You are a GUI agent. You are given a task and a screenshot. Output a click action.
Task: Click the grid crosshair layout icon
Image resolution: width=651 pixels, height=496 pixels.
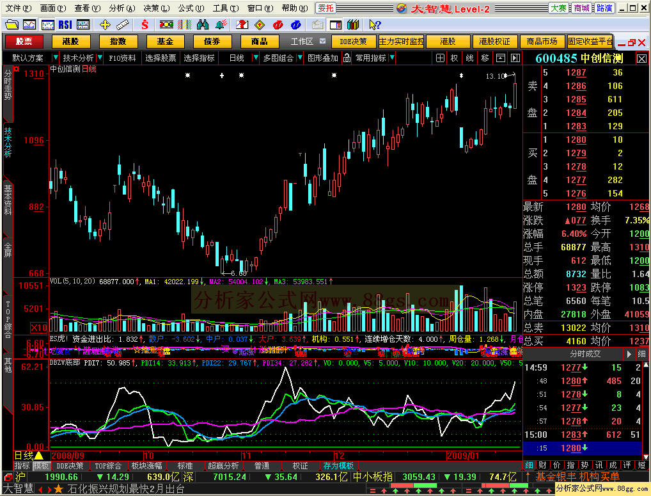[440, 58]
